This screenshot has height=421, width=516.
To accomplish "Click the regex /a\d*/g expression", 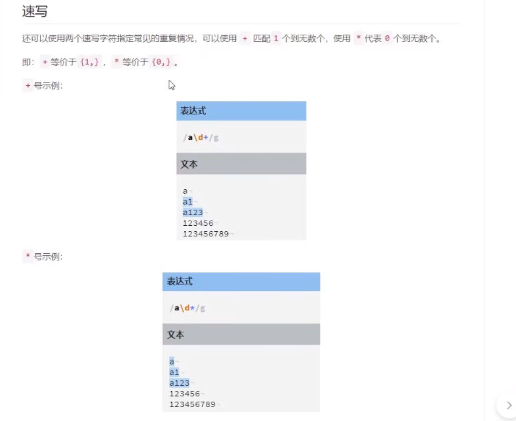I will 187,308.
